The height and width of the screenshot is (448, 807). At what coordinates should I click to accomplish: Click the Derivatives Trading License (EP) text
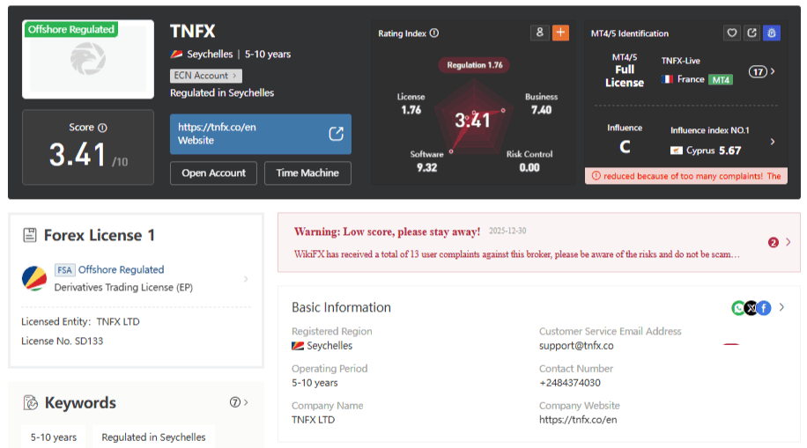tap(123, 287)
